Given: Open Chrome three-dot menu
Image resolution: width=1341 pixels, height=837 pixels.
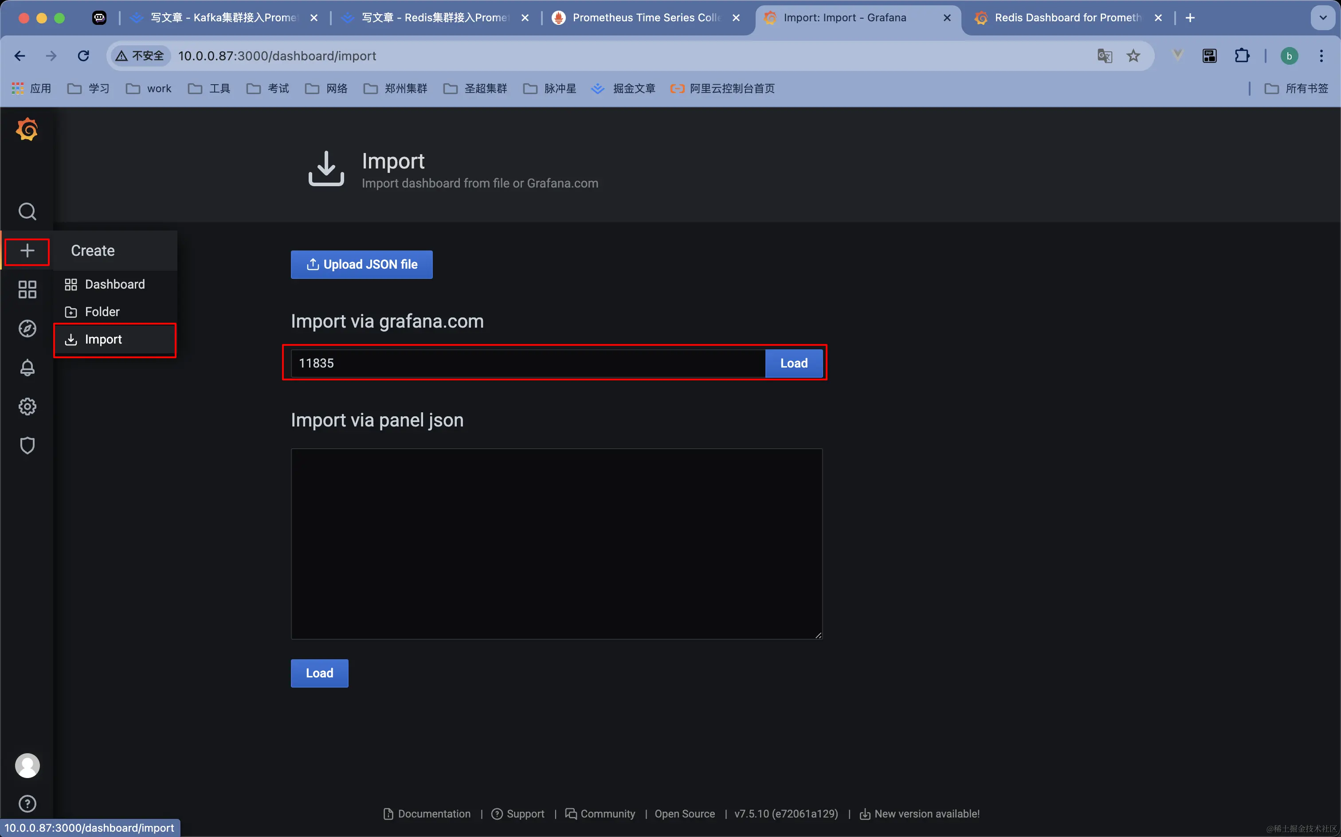Looking at the screenshot, I should click(1321, 56).
